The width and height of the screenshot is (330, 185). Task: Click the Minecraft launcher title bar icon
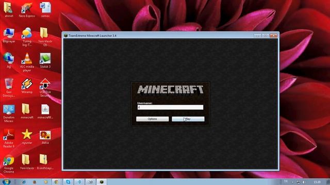[65, 35]
